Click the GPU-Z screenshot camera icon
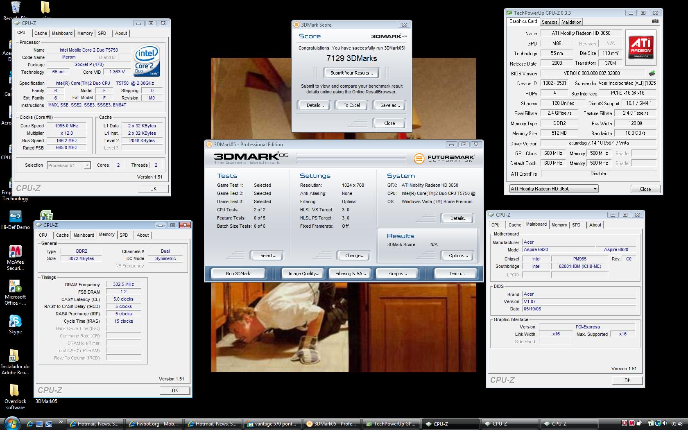 (x=655, y=21)
